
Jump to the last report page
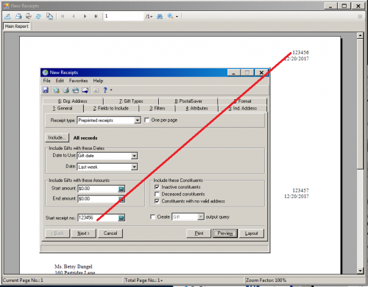(x=96, y=16)
